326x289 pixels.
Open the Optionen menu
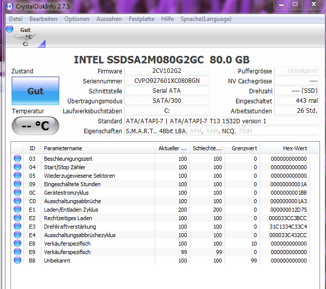[x=77, y=19]
